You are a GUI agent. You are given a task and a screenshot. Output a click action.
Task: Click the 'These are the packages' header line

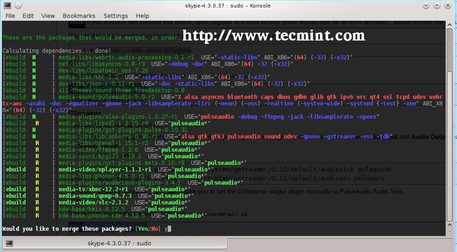(91, 38)
